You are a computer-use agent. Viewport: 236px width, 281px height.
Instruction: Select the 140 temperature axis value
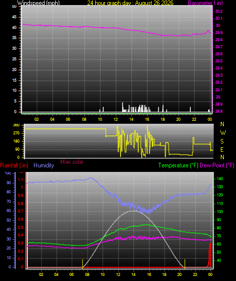click(220, 179)
